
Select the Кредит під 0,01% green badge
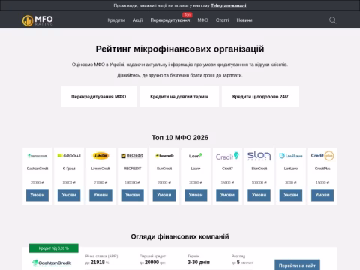click(54, 248)
